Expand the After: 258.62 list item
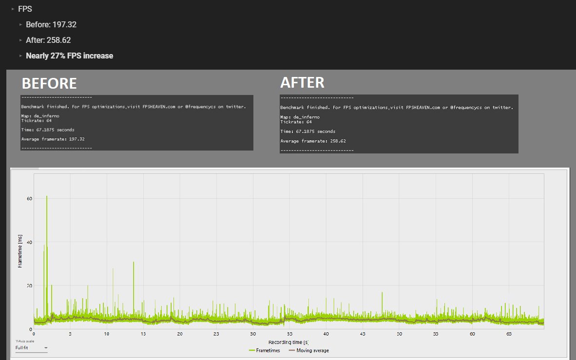This screenshot has width=576, height=360. pos(48,40)
